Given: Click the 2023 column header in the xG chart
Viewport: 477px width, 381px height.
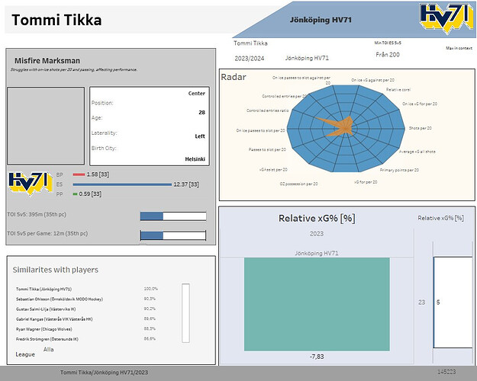Looking at the screenshot, I should (317, 234).
